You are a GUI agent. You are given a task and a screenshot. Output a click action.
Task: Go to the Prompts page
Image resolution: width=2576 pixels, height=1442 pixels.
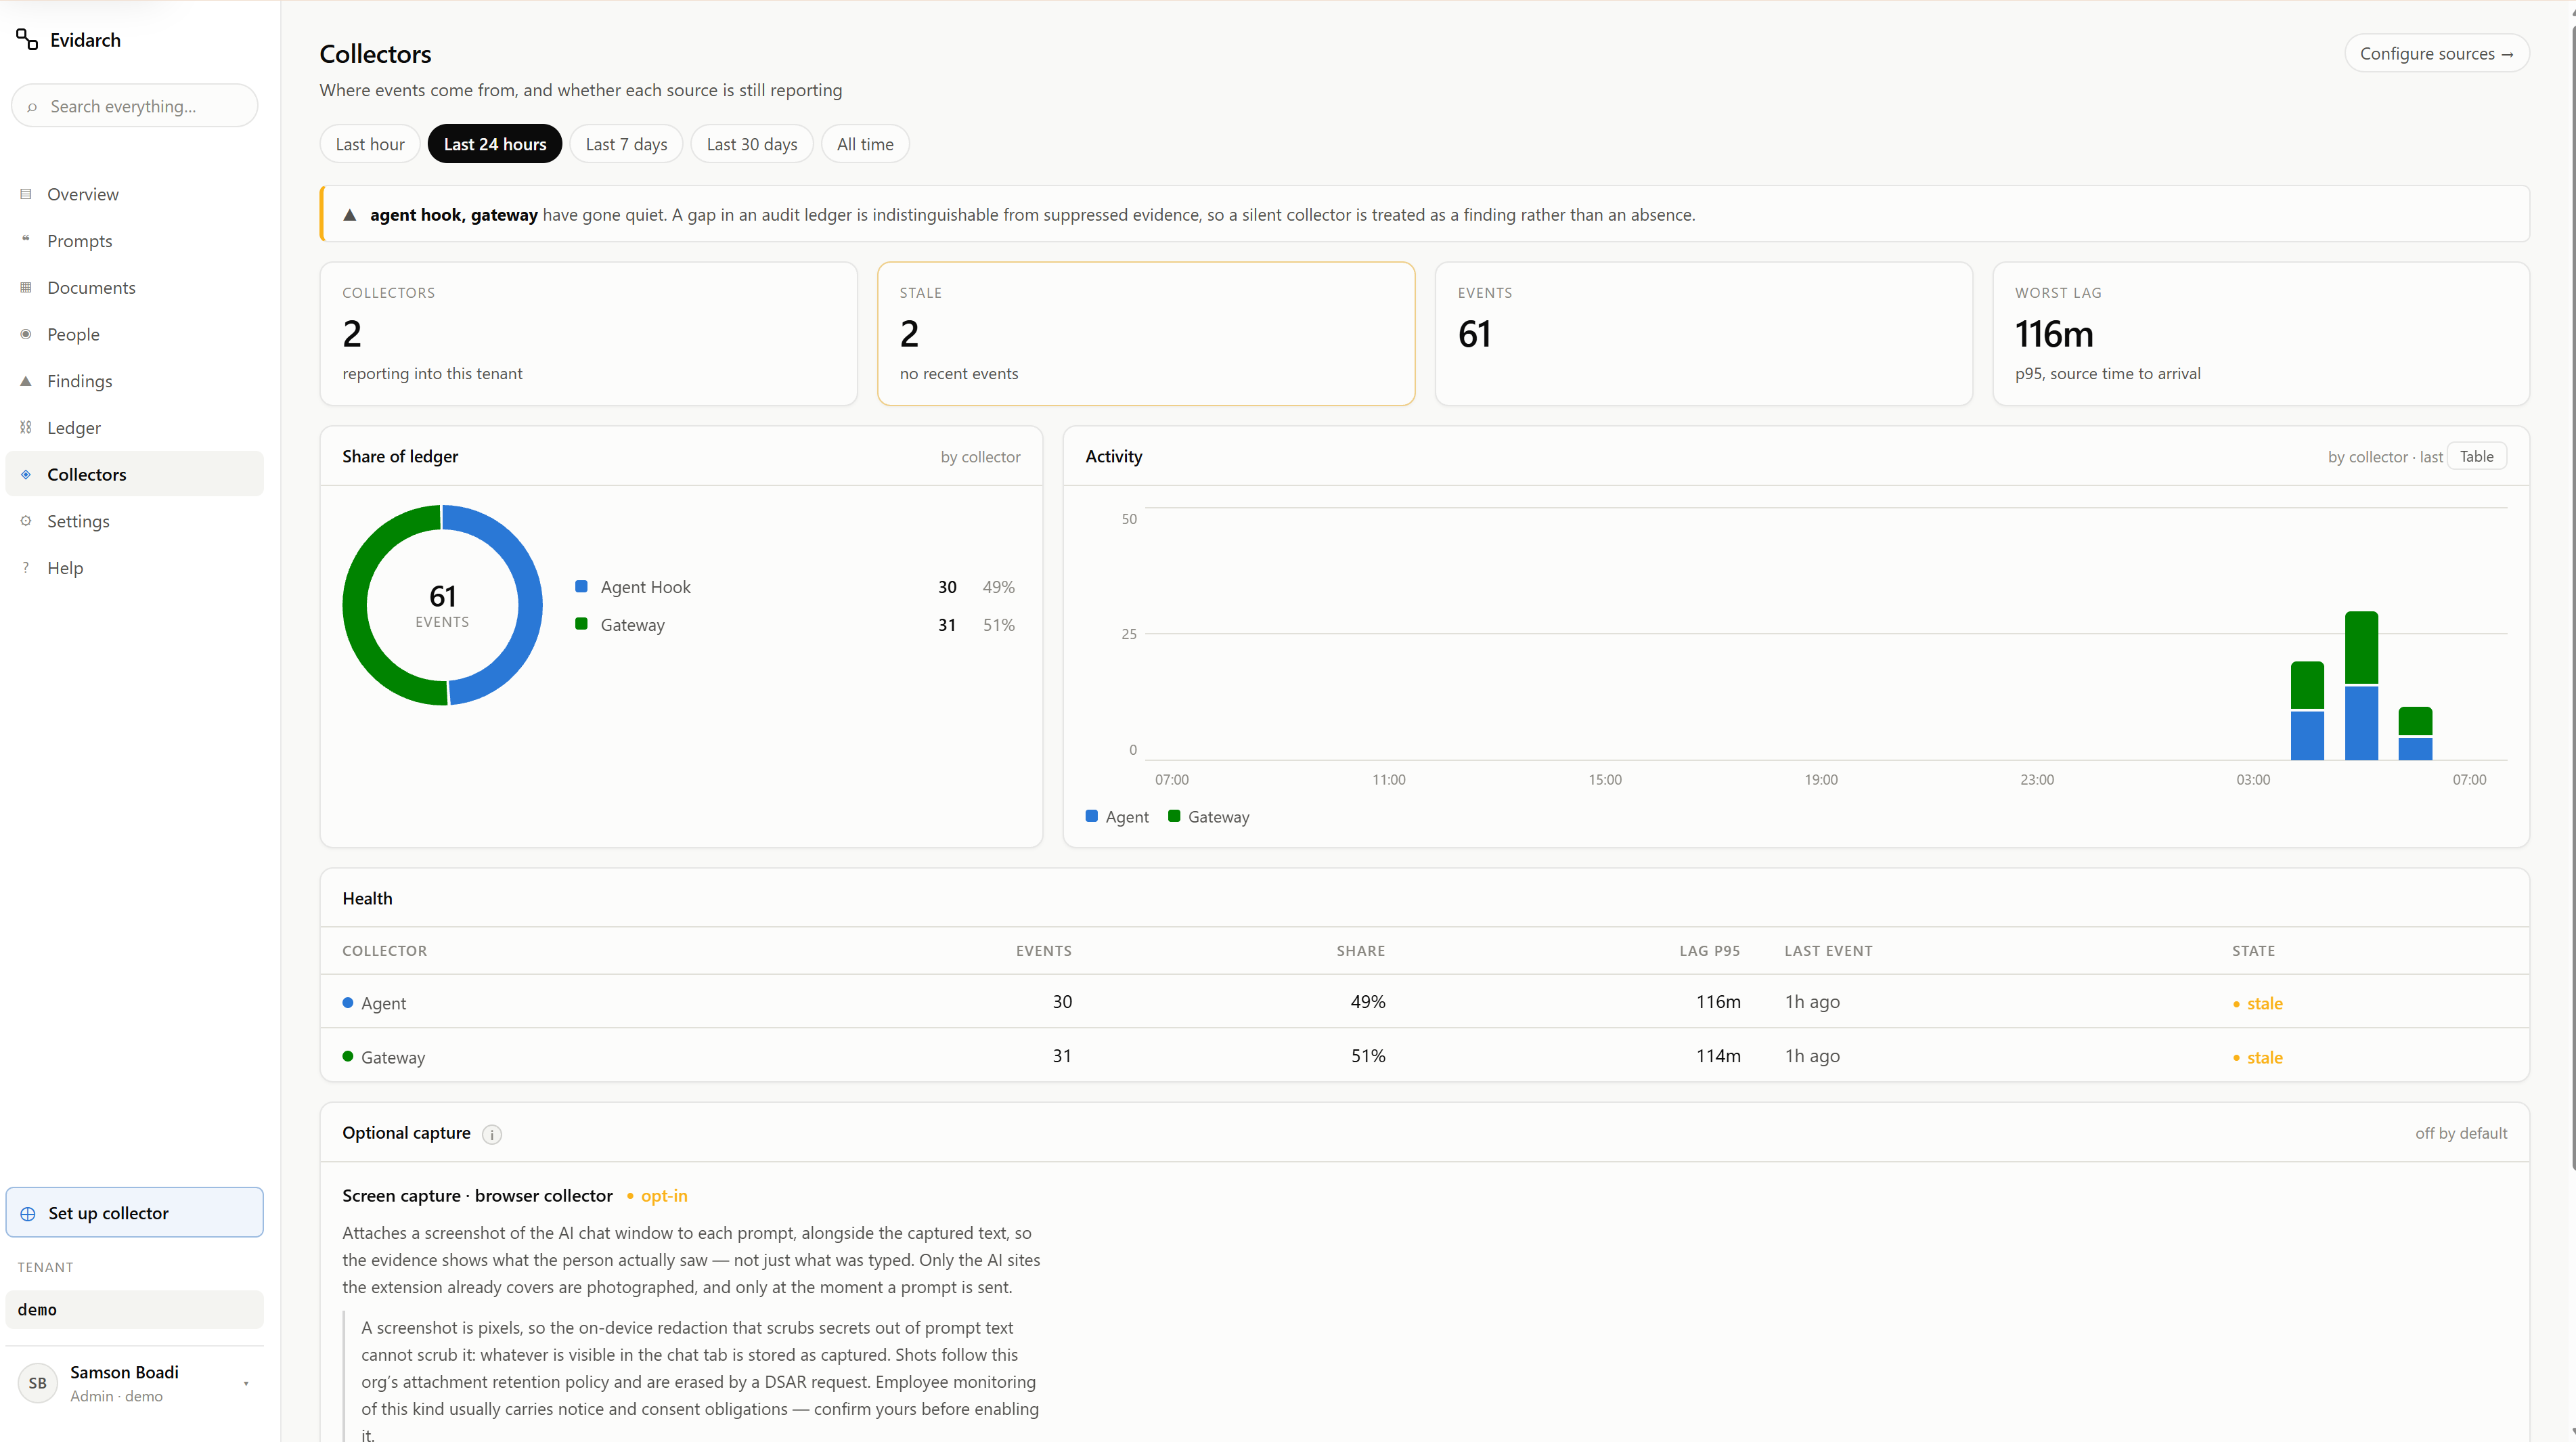[135, 240]
